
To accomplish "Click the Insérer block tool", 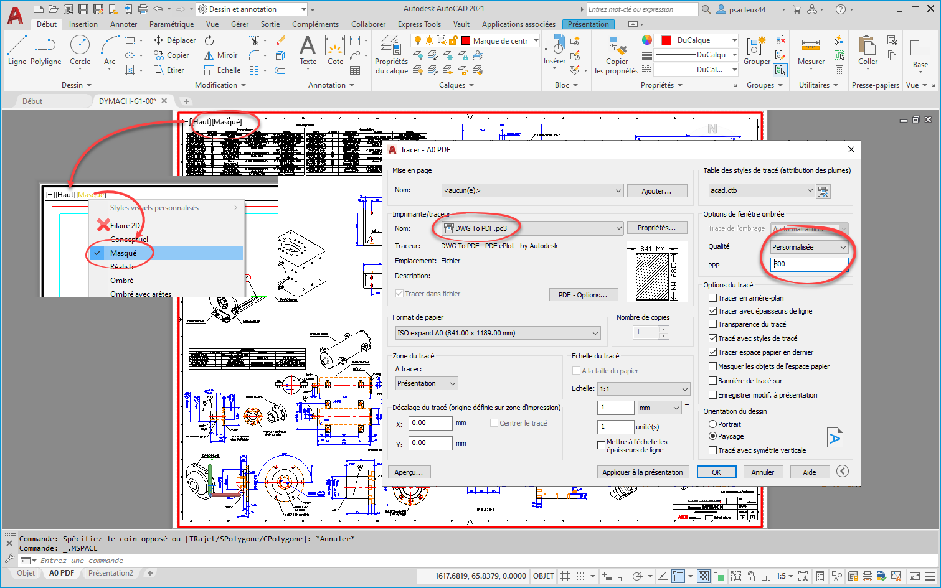I will click(x=554, y=50).
